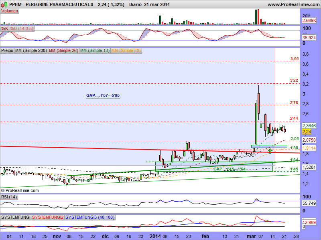Click the 2,6 price axis label
Screen dimensions: 321x240
306,114
